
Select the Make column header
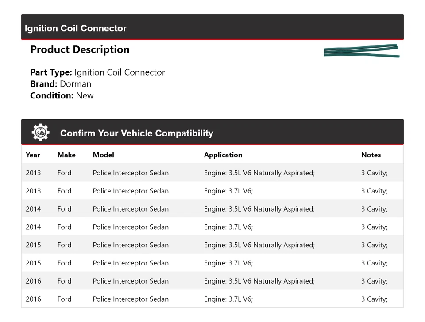(66, 155)
